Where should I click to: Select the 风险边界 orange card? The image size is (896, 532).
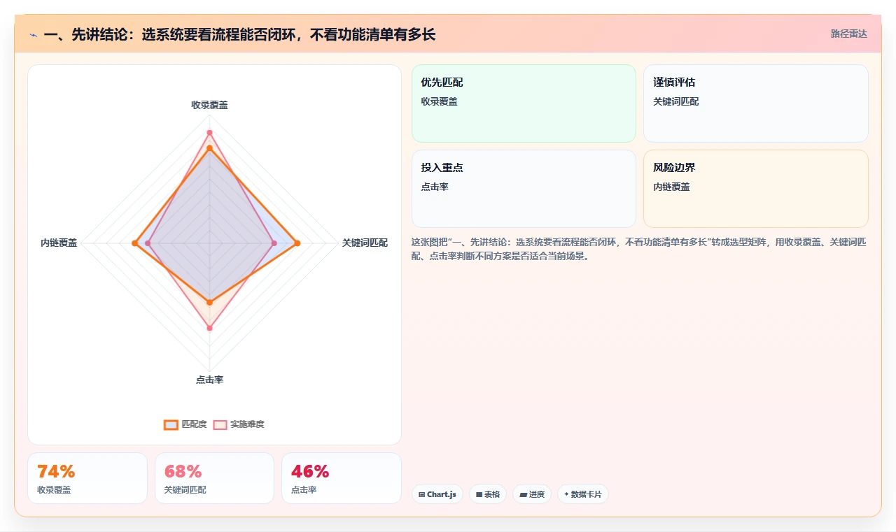click(756, 189)
